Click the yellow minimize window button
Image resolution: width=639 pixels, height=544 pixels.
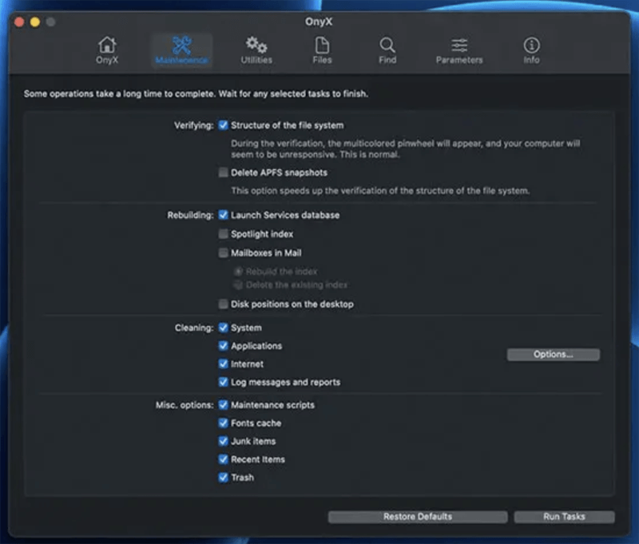point(34,22)
